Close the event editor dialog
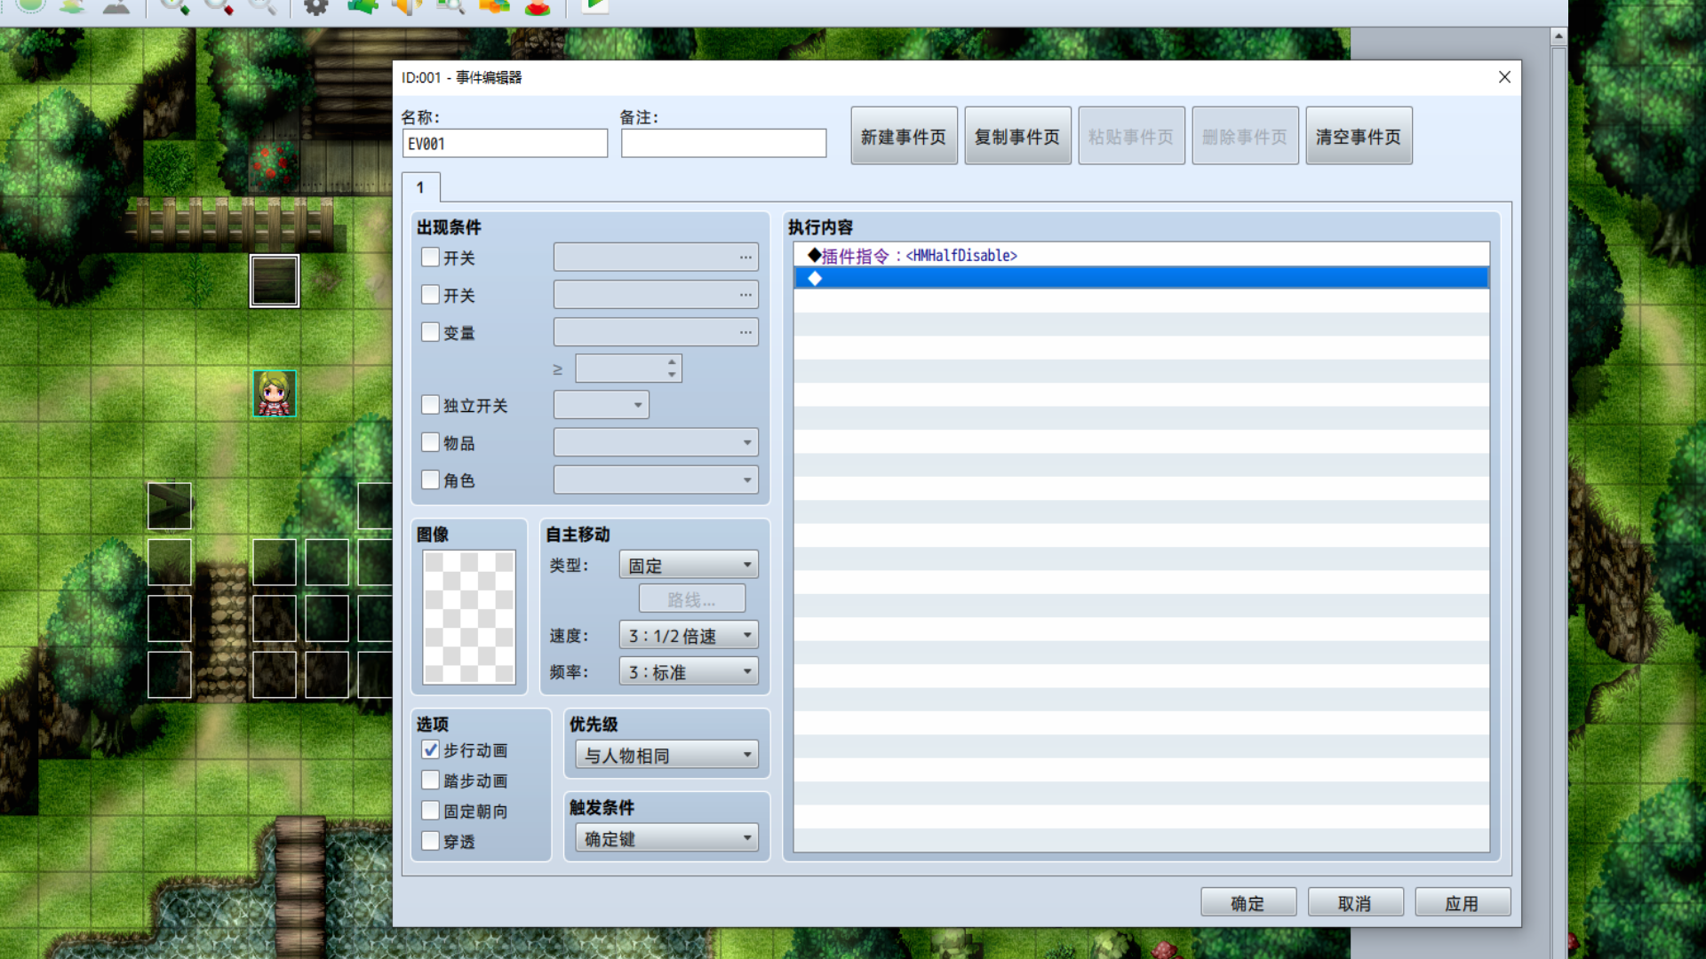 [x=1504, y=77]
